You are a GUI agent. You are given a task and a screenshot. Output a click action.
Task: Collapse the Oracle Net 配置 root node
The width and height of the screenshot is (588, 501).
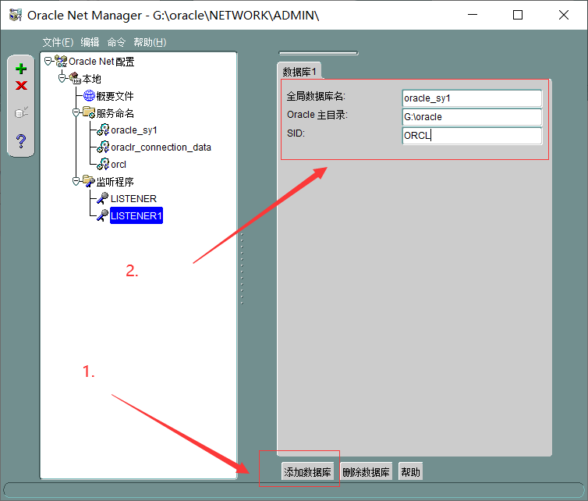click(x=48, y=61)
